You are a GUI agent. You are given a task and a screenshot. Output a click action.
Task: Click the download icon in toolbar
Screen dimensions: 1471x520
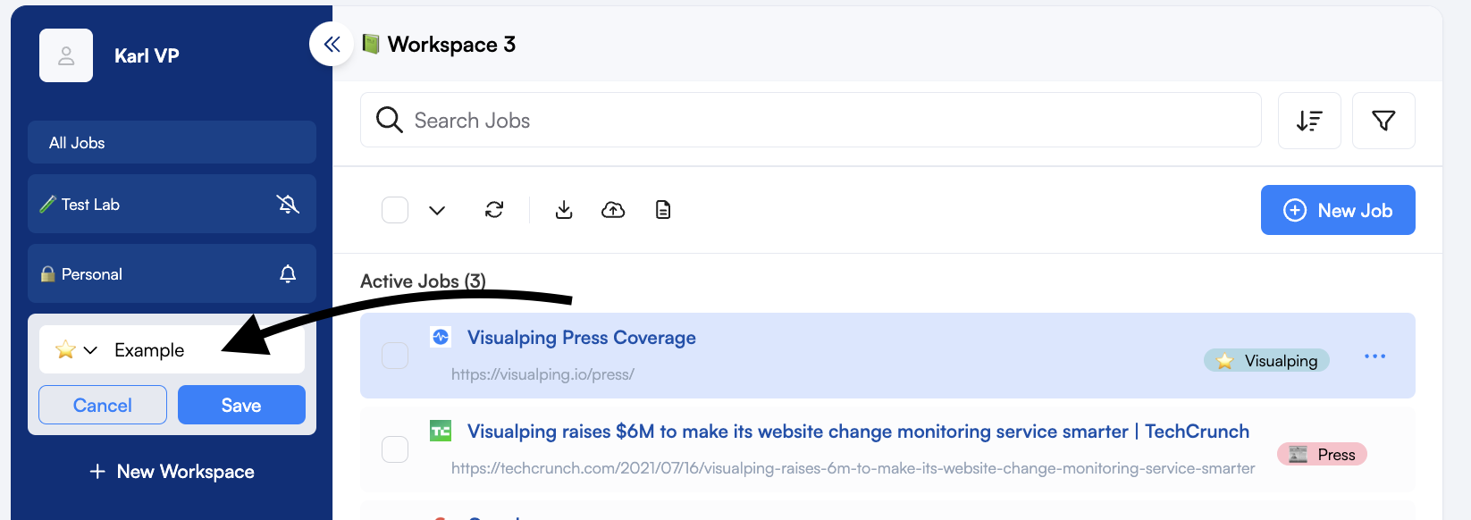(564, 209)
